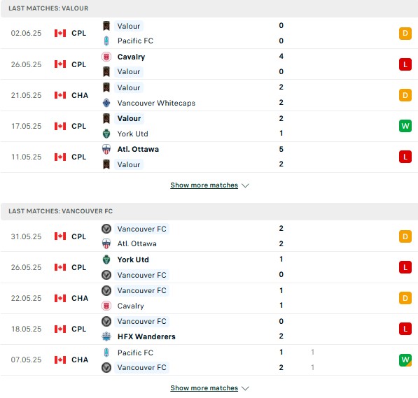The image size is (418, 398).
Task: Click the red L badge for Cavalry vs Valour
Action: pyautogui.click(x=405, y=64)
